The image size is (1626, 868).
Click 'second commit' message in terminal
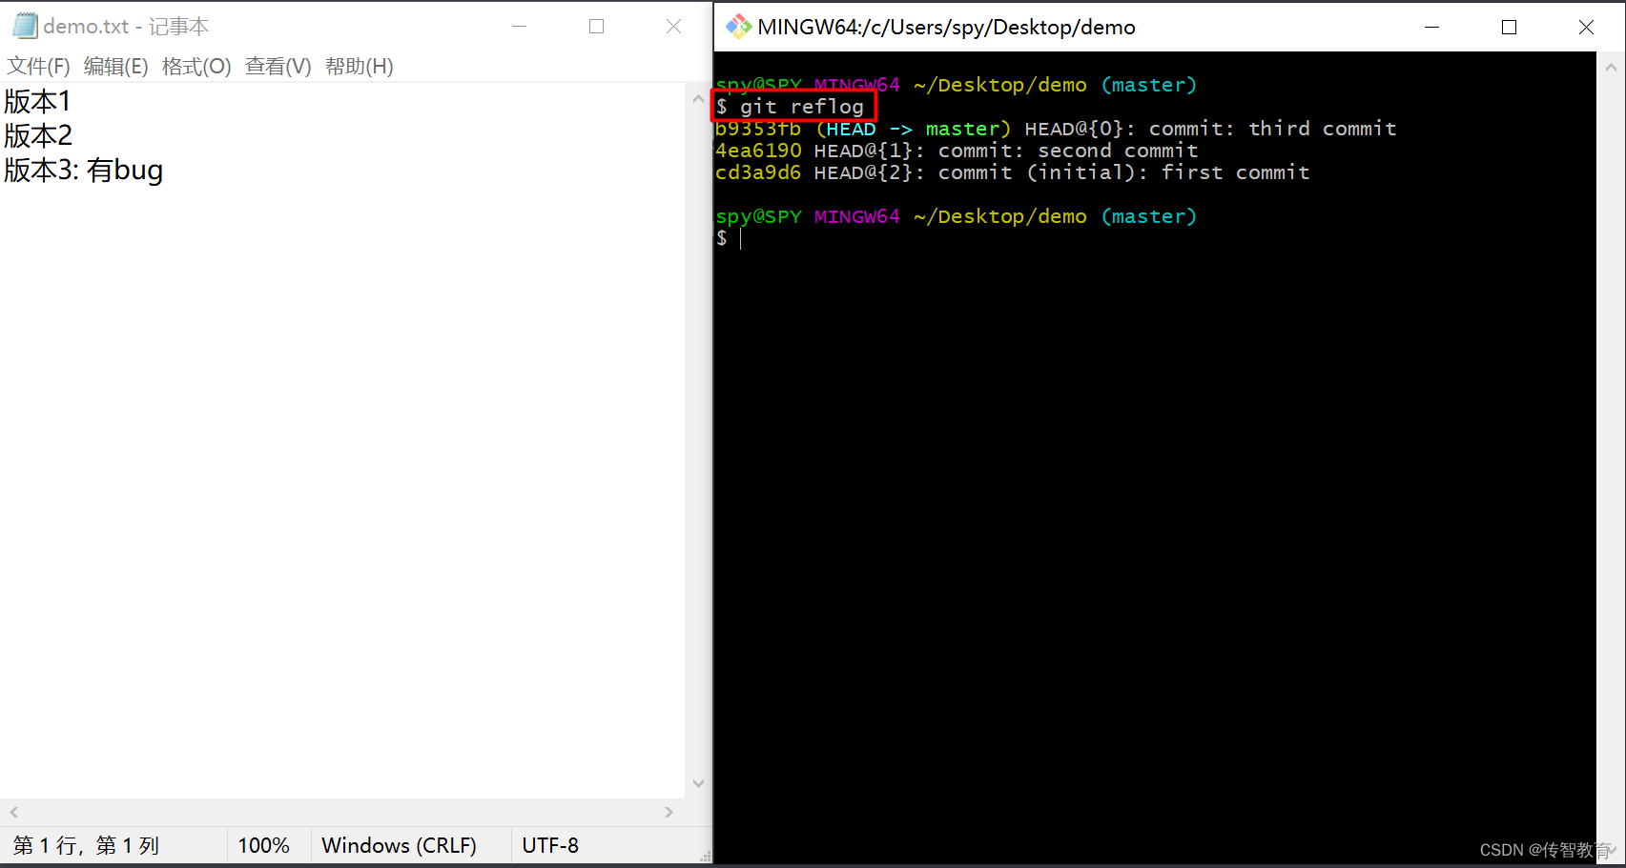click(x=1118, y=151)
